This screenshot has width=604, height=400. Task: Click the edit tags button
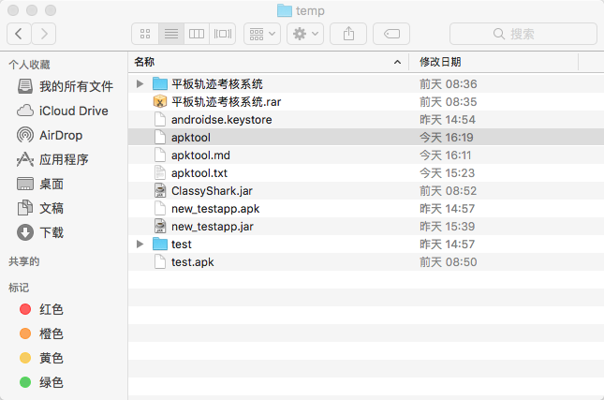pyautogui.click(x=391, y=34)
